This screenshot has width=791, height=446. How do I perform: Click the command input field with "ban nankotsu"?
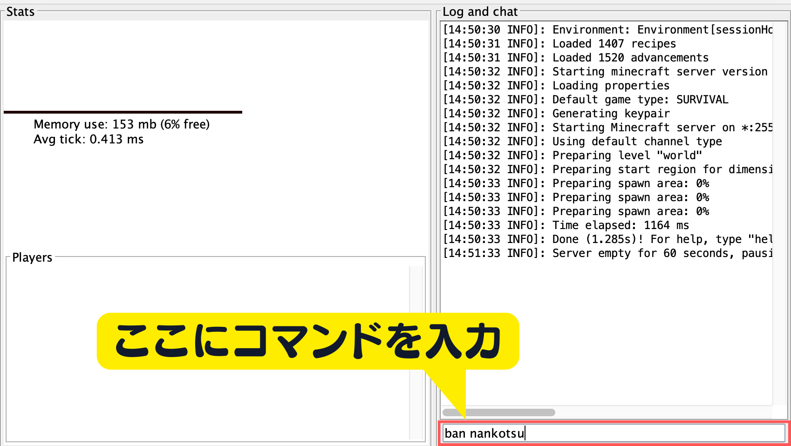tap(613, 433)
